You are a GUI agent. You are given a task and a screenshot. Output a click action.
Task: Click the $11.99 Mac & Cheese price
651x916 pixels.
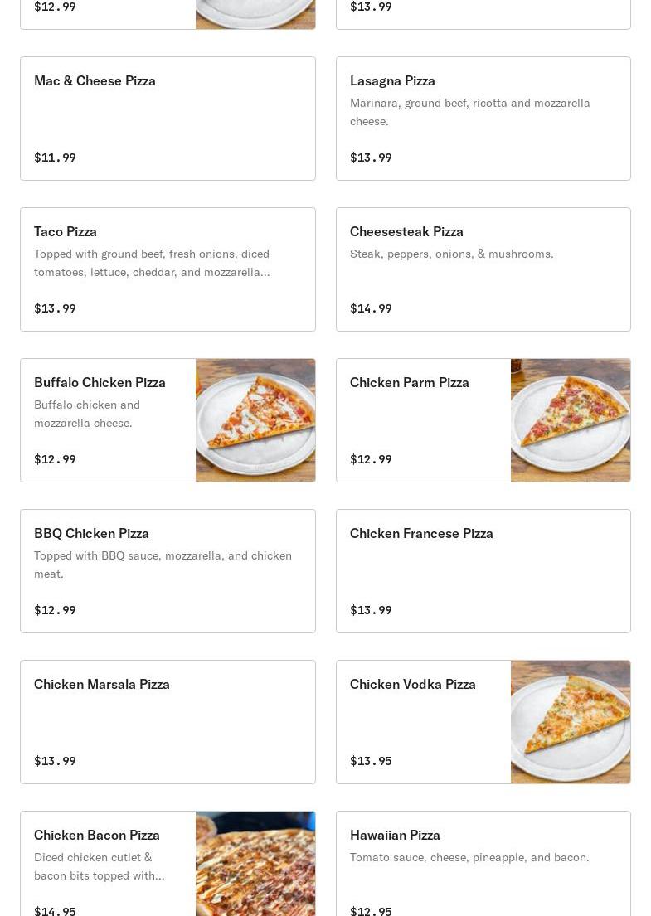[x=55, y=158]
